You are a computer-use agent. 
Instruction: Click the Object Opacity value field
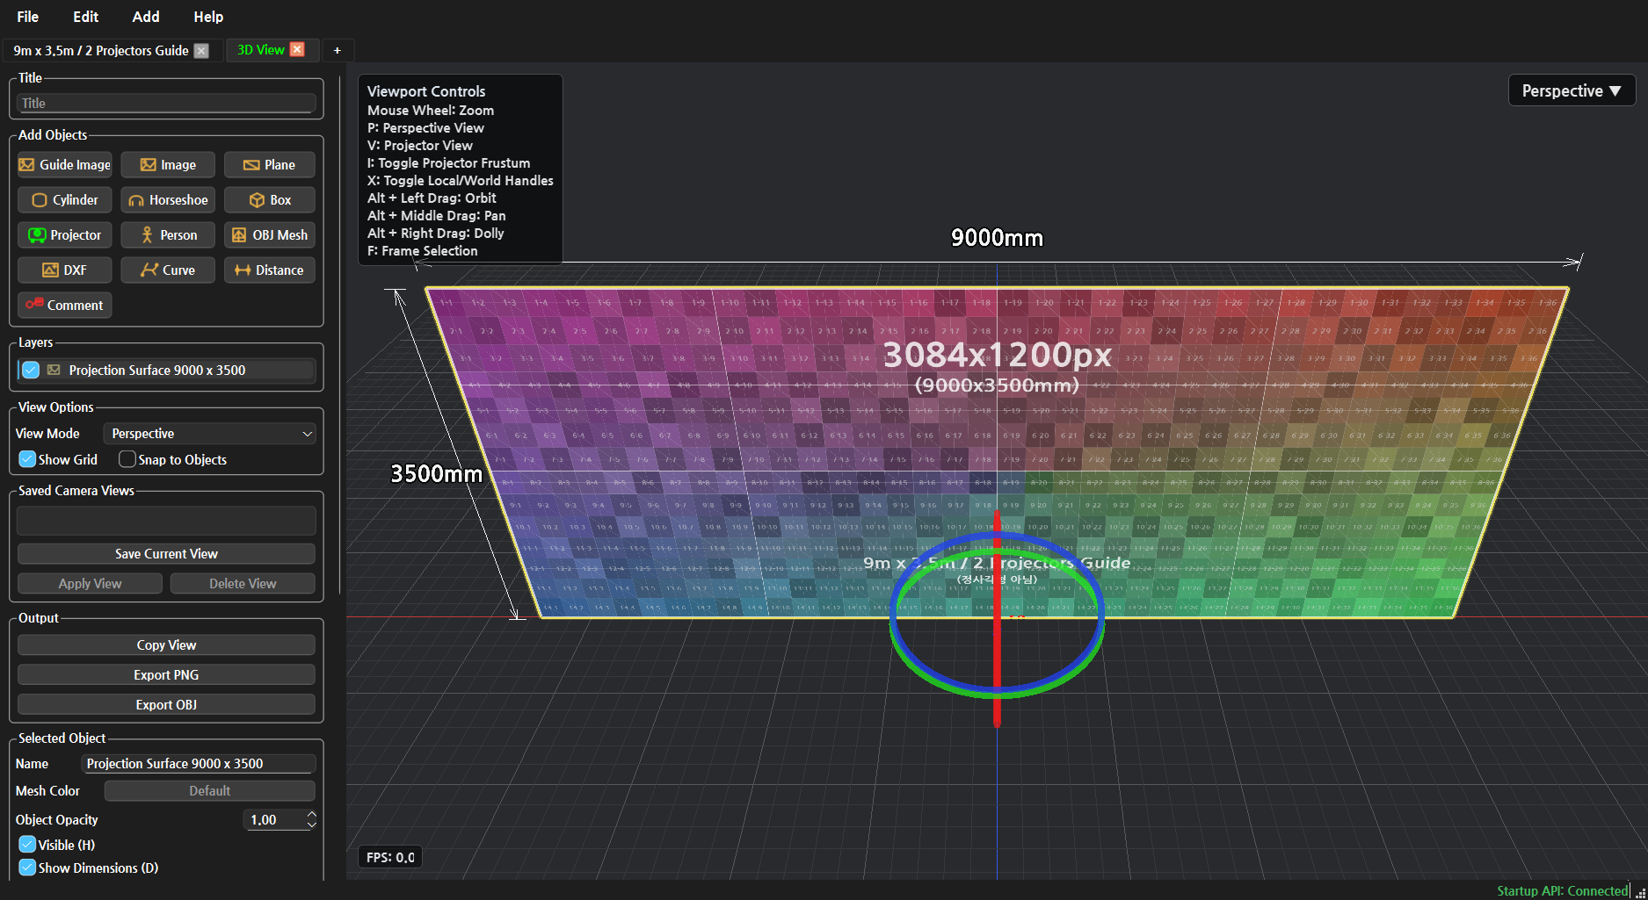pyautogui.click(x=274, y=820)
